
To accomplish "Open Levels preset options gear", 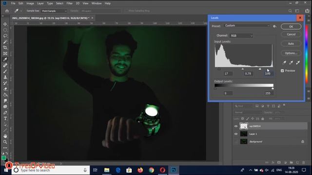I will point(274,26).
